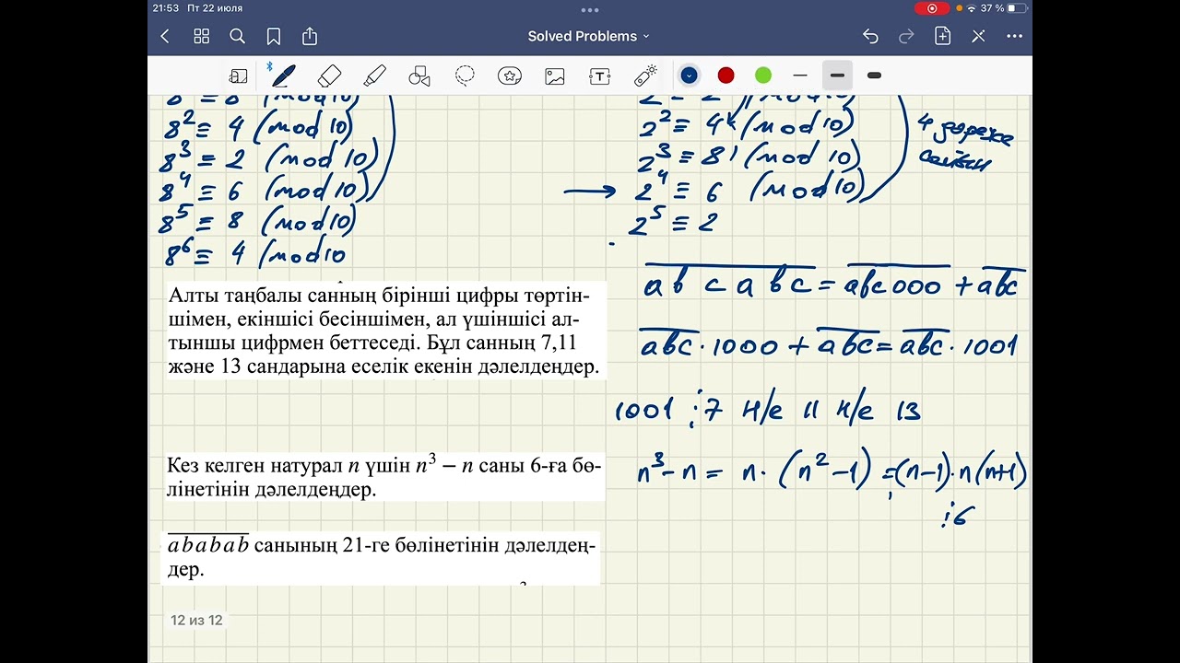
Task: Pick the dark blue pen color
Action: tap(689, 76)
